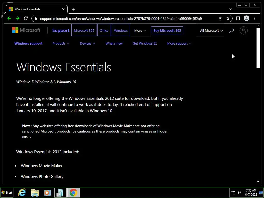The image size is (264, 198).
Task: Launch Windows Media Player from taskbar
Action: 47,193
